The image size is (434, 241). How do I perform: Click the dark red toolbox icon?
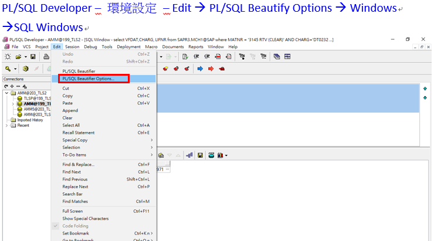coord(222,69)
